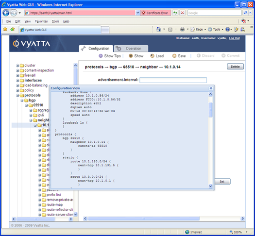This screenshot has height=236, width=255.
Task: Click the Log Out link
Action: tap(234, 38)
